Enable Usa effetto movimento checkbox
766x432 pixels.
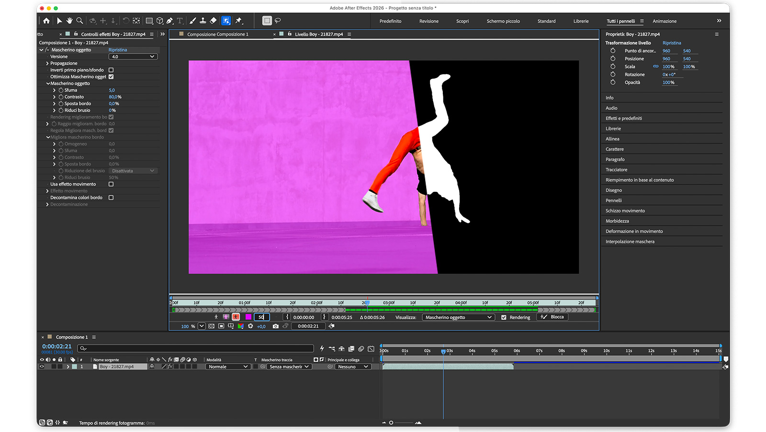click(111, 184)
